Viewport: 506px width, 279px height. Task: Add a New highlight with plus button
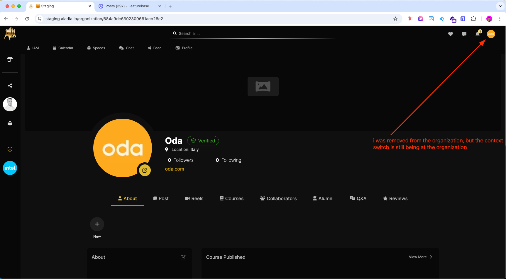(x=97, y=224)
